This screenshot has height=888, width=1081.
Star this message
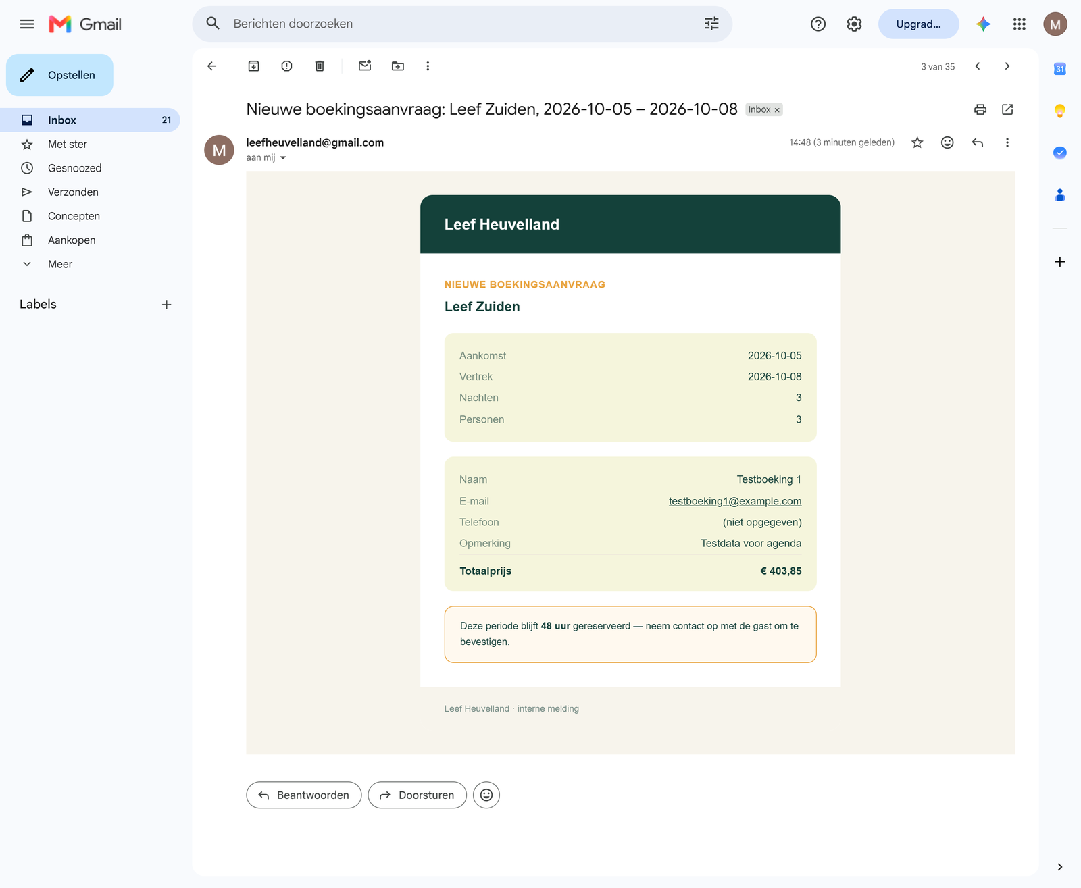coord(917,142)
